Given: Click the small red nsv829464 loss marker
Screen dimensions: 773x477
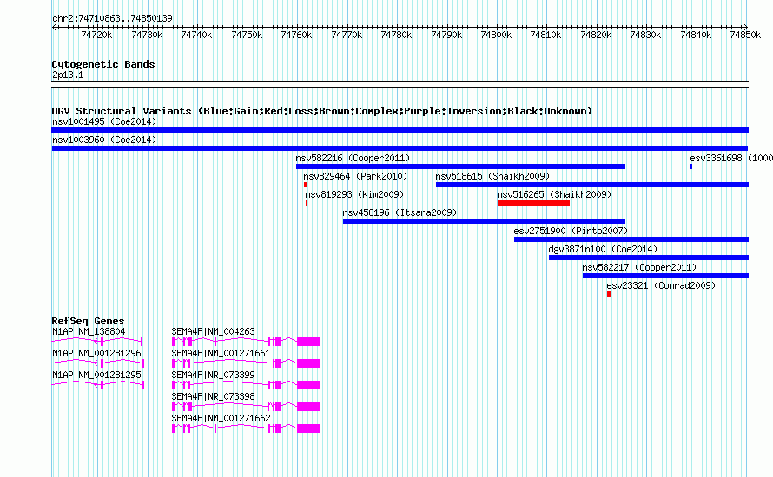Looking at the screenshot, I should tap(306, 185).
